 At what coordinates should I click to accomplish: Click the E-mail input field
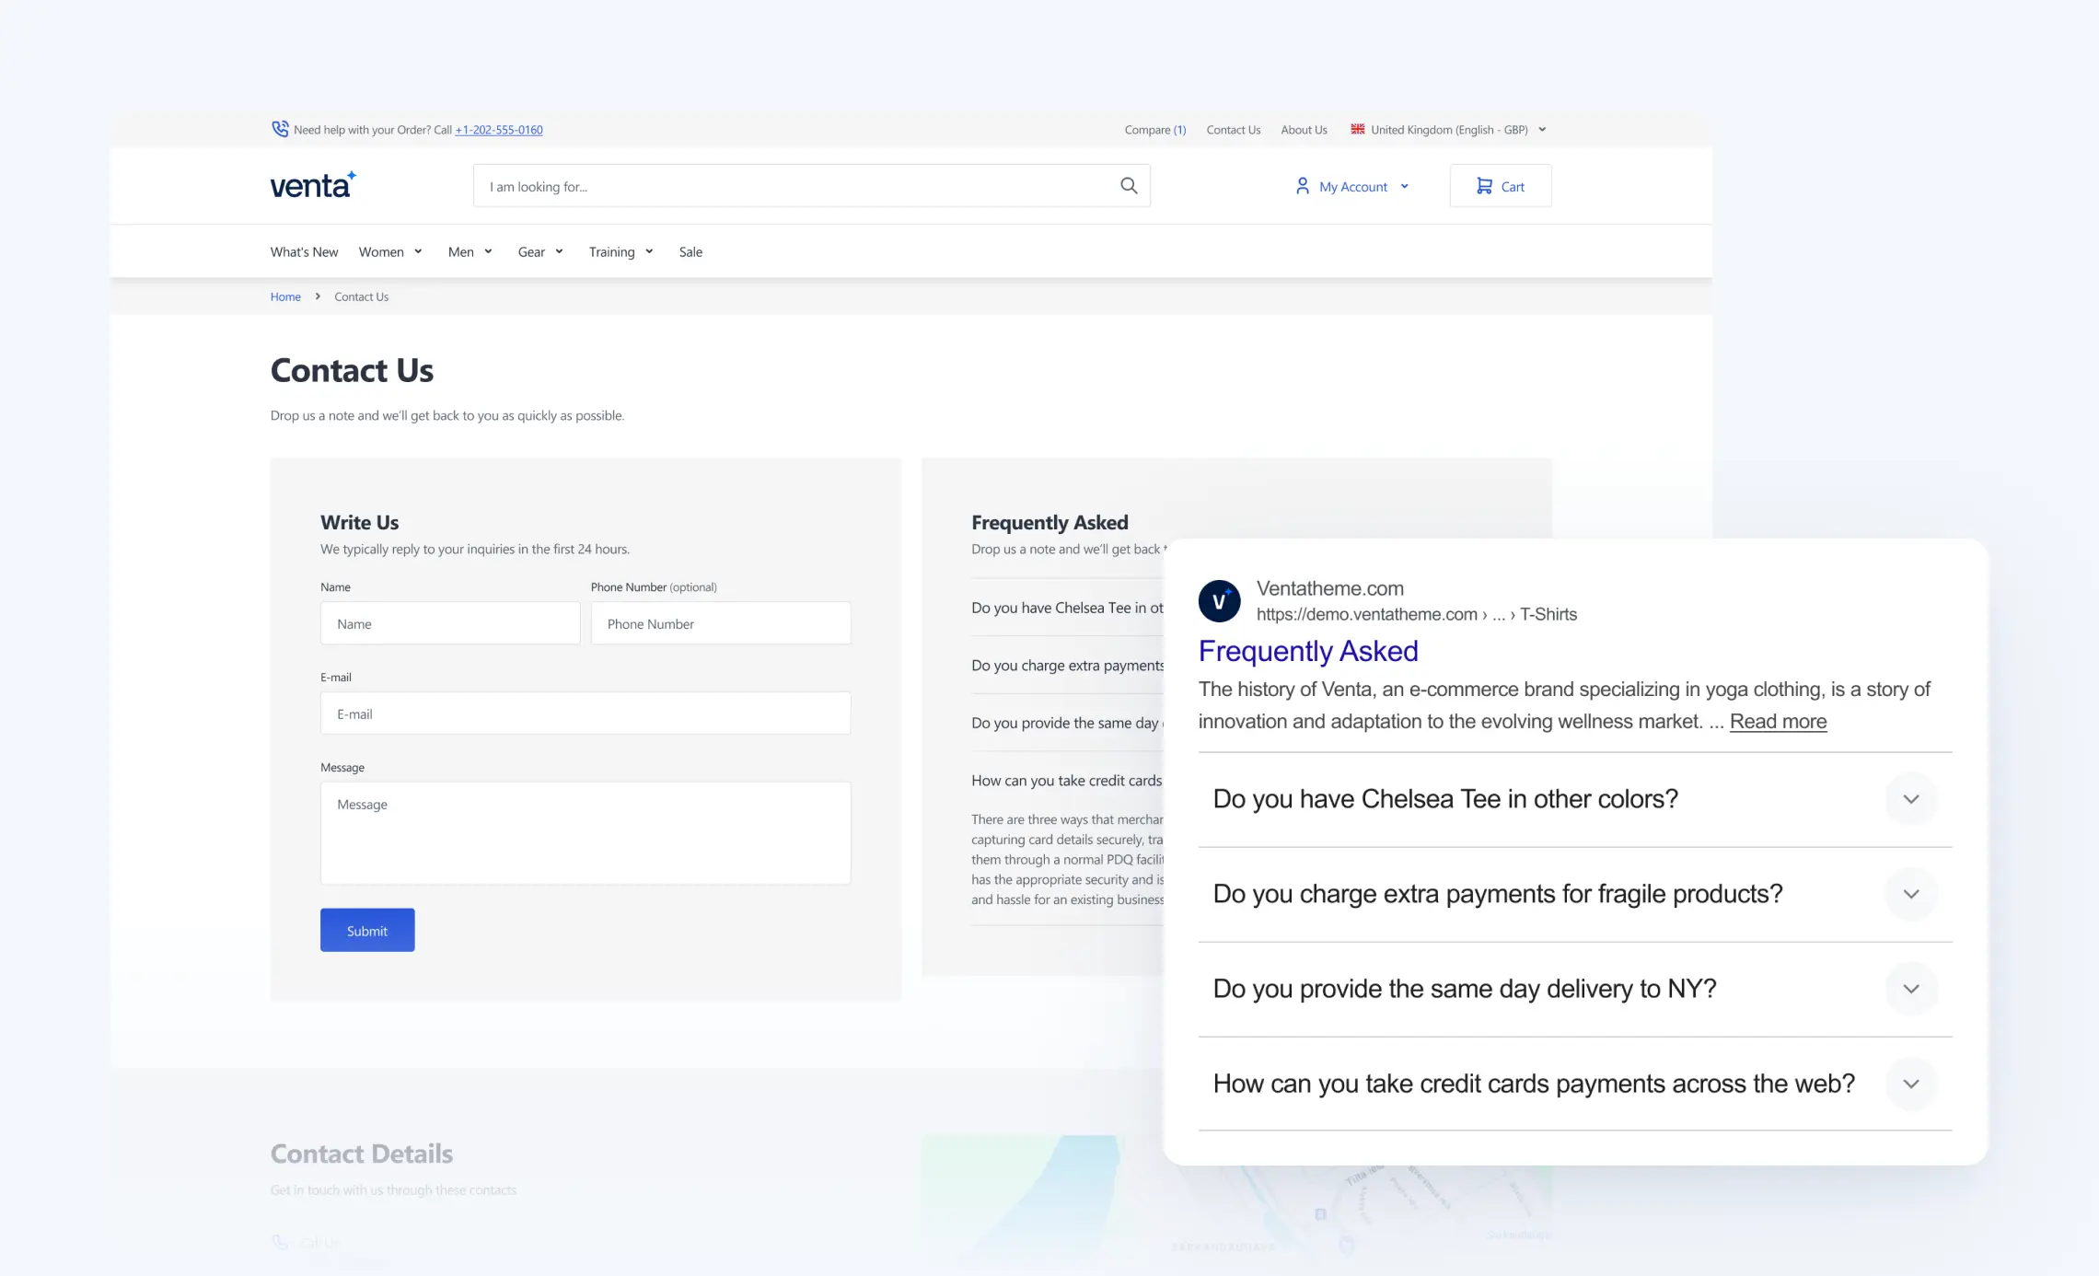586,713
